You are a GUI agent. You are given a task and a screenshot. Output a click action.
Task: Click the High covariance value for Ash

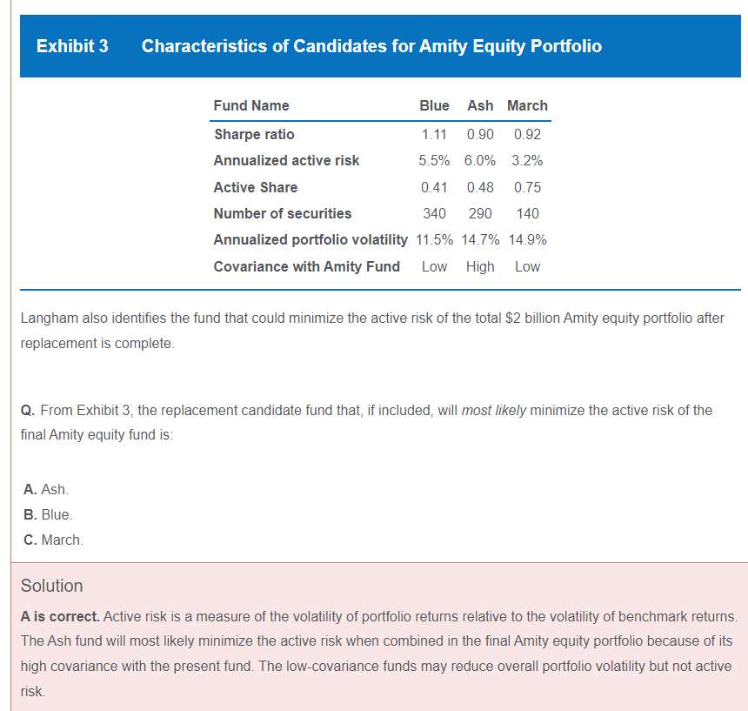click(x=480, y=266)
